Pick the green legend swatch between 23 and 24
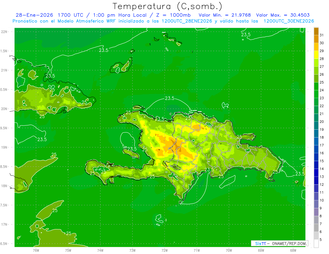The width and height of the screenshot is (329, 254). coord(316,94)
